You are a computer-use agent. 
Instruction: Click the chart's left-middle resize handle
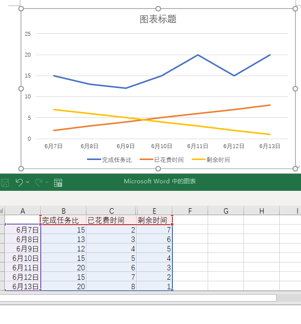click(x=21, y=88)
